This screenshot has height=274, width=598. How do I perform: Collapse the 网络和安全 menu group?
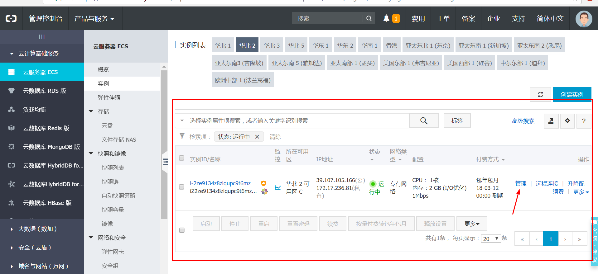coord(91,238)
